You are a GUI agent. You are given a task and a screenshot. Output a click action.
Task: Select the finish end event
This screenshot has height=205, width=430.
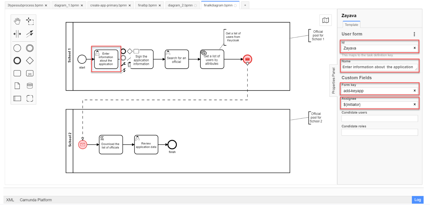pos(172,144)
